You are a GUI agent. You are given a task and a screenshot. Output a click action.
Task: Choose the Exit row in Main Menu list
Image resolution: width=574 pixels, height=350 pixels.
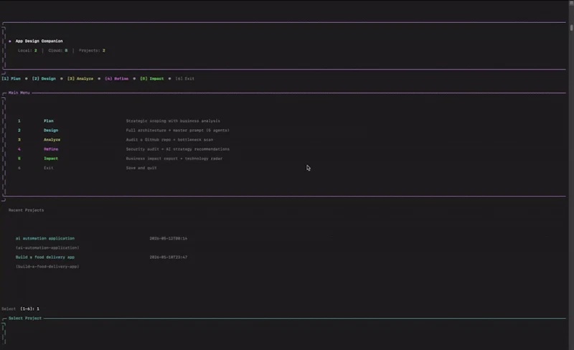coord(87,168)
